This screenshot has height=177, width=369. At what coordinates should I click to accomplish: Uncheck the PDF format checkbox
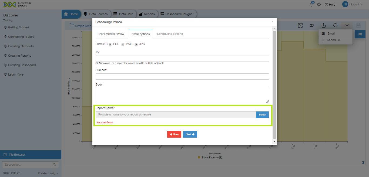tap(110, 45)
